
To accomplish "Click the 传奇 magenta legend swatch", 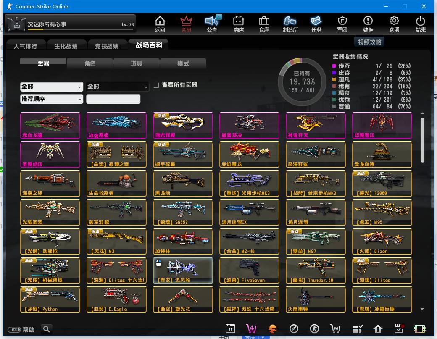I will click(x=334, y=66).
